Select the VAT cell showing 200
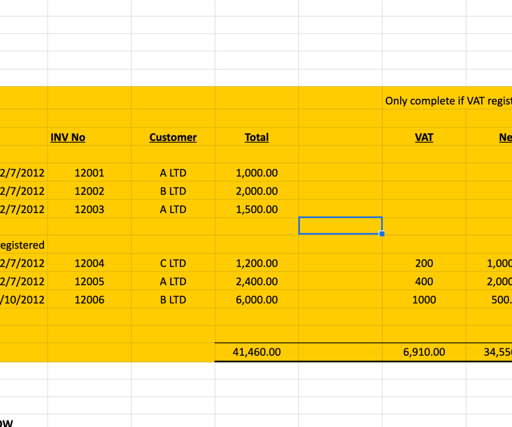 pyautogui.click(x=424, y=263)
